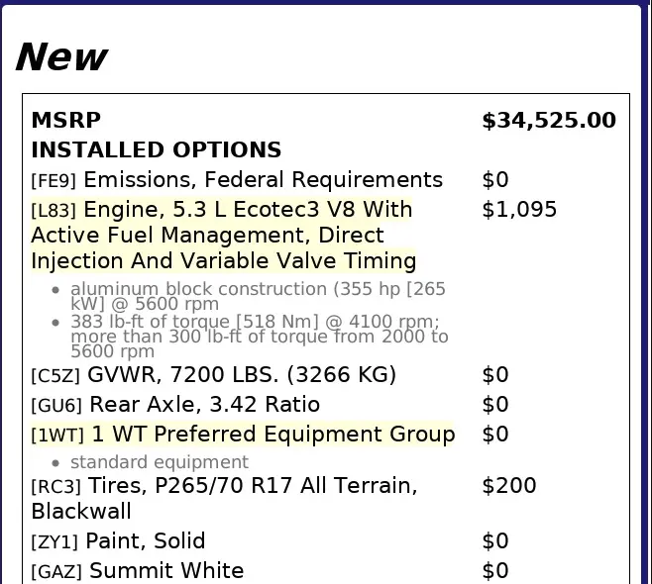Click the "New" heading
This screenshot has width=652, height=584.
pos(61,57)
